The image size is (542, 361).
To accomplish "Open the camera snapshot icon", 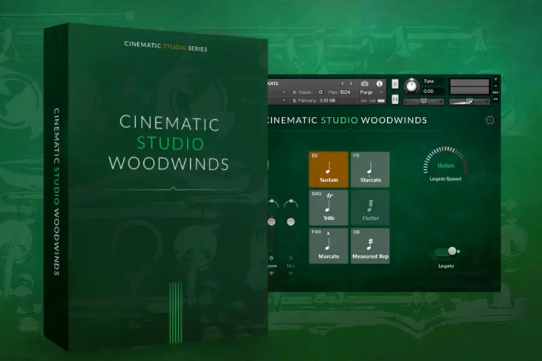I will coord(364,84).
